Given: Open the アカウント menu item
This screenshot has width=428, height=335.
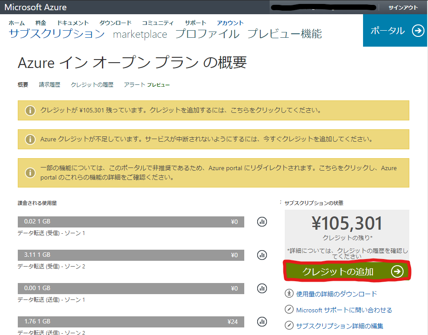Looking at the screenshot, I should point(230,23).
